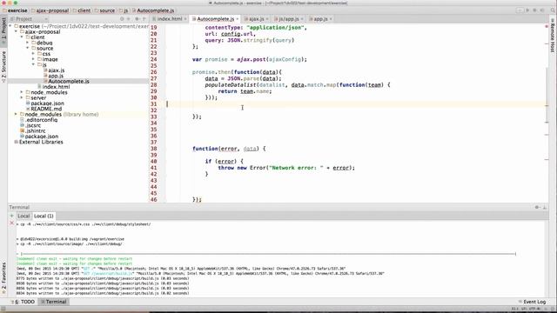Hide the Terminal tool window
The width and height of the screenshot is (557, 313).
coord(545,207)
